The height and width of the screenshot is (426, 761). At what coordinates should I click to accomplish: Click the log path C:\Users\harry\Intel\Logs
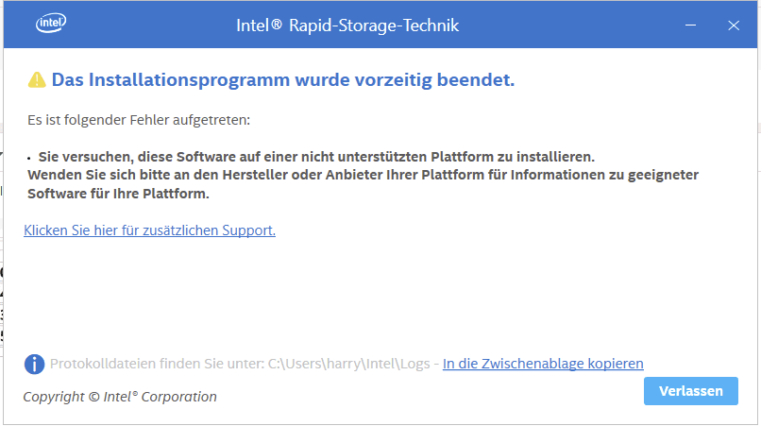tap(349, 364)
